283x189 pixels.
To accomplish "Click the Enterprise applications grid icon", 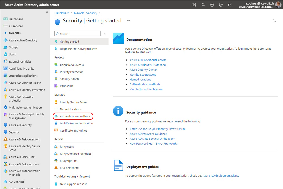I will click(x=5, y=76).
